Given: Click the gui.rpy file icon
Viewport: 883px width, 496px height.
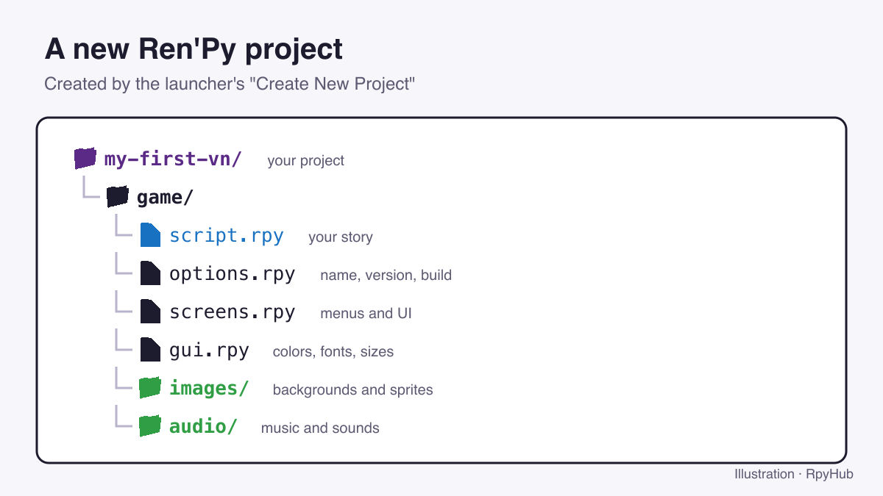Looking at the screenshot, I should [150, 349].
